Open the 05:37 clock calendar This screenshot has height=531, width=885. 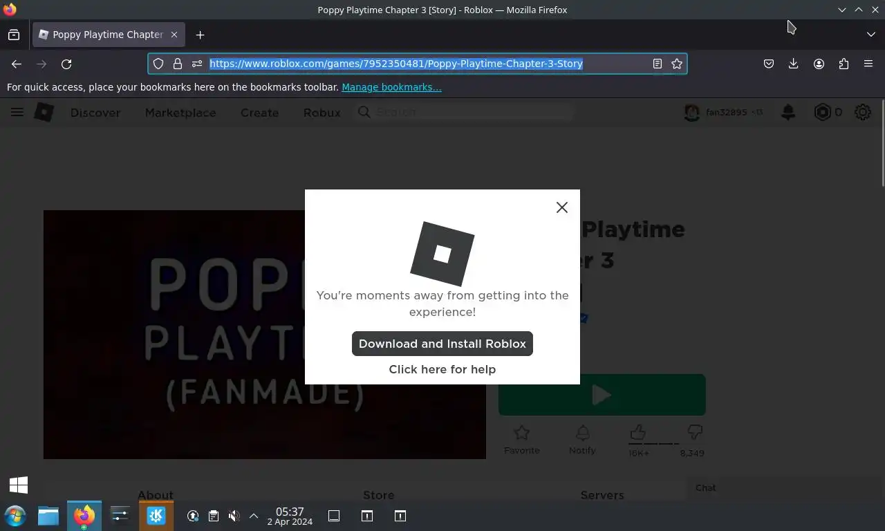pyautogui.click(x=290, y=516)
